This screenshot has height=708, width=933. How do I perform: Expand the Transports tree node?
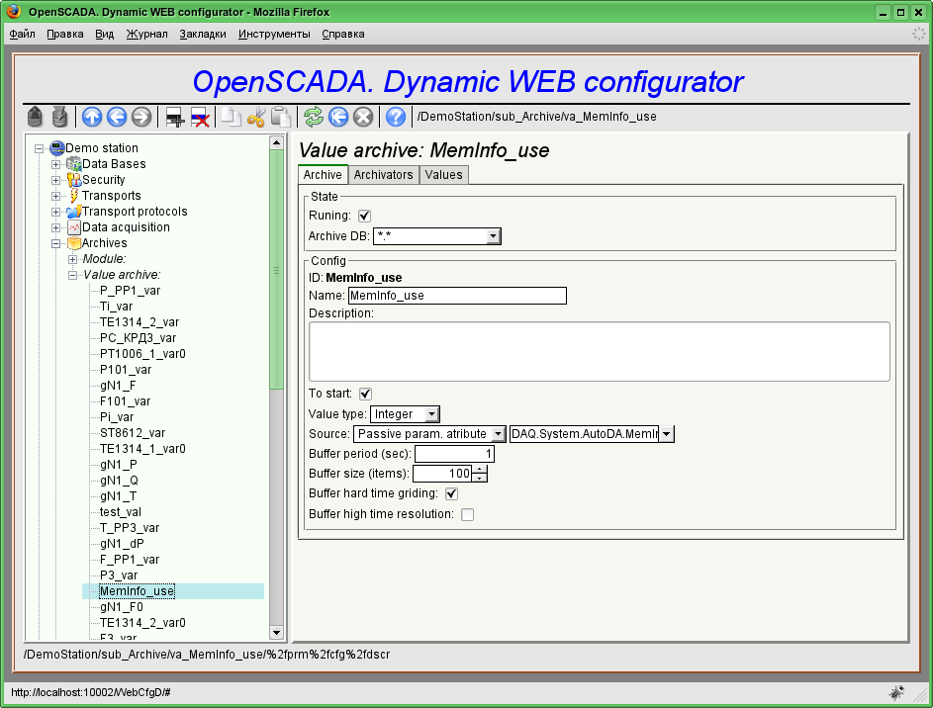[56, 196]
